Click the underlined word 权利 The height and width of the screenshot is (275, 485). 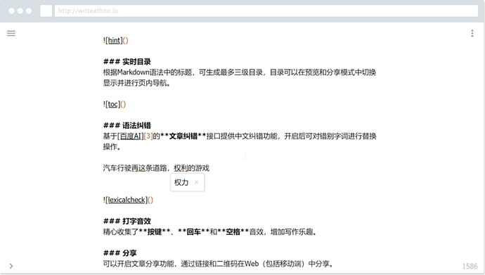pyautogui.click(x=181, y=168)
